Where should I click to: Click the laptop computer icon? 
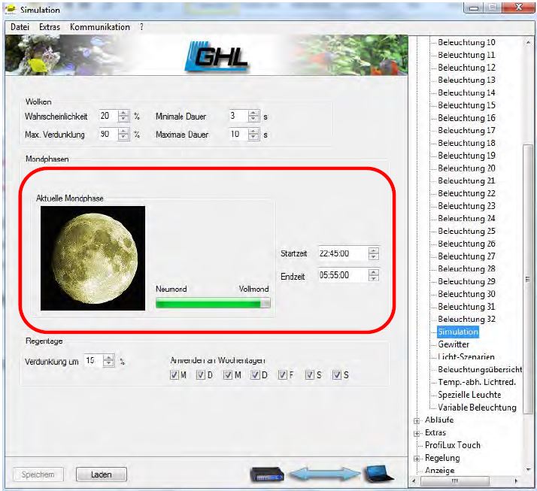click(x=378, y=474)
